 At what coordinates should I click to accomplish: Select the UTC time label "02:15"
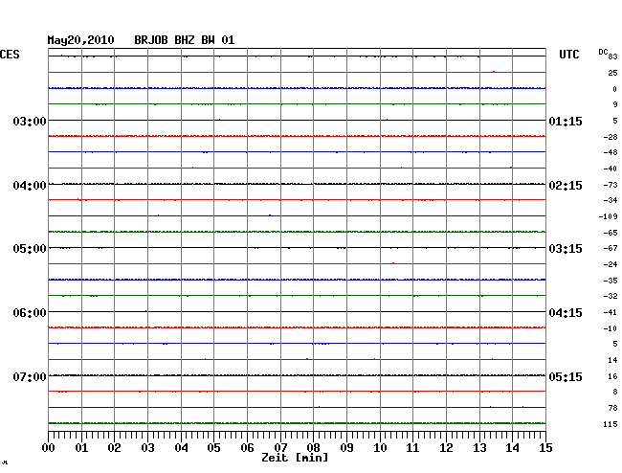[566, 186]
